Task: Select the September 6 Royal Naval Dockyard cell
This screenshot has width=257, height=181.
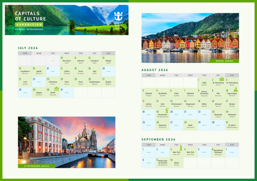Action: pyautogui.click(x=218, y=152)
